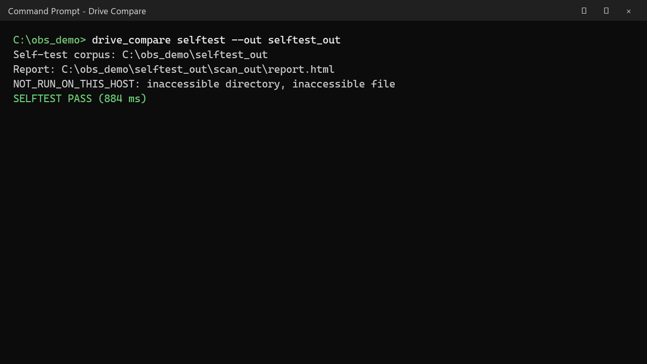Click the 'inaccessible file' text
Screen dimensions: 647x364
tap(344, 84)
